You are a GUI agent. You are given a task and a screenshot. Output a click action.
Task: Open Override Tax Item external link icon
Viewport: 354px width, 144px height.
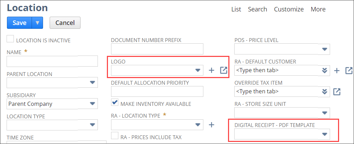pos(336,92)
